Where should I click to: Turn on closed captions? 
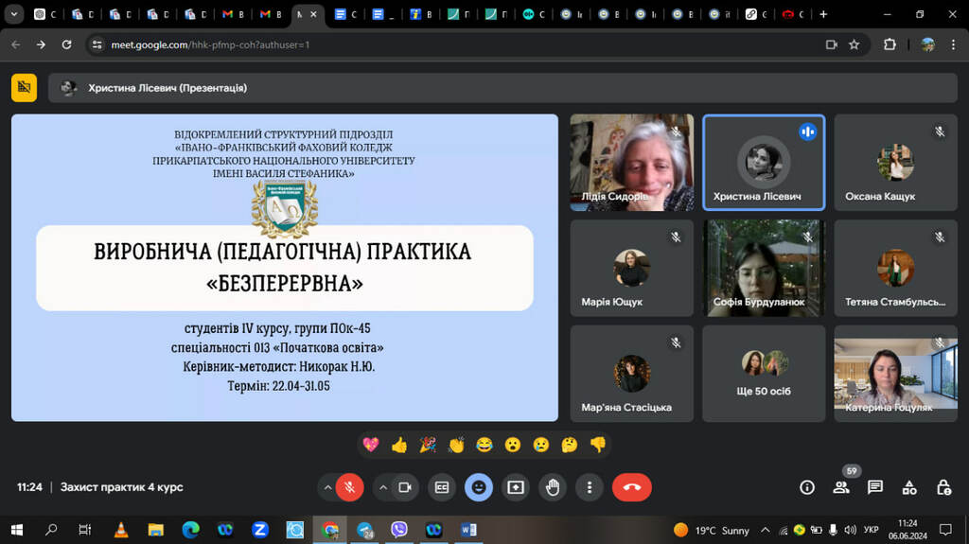point(441,487)
